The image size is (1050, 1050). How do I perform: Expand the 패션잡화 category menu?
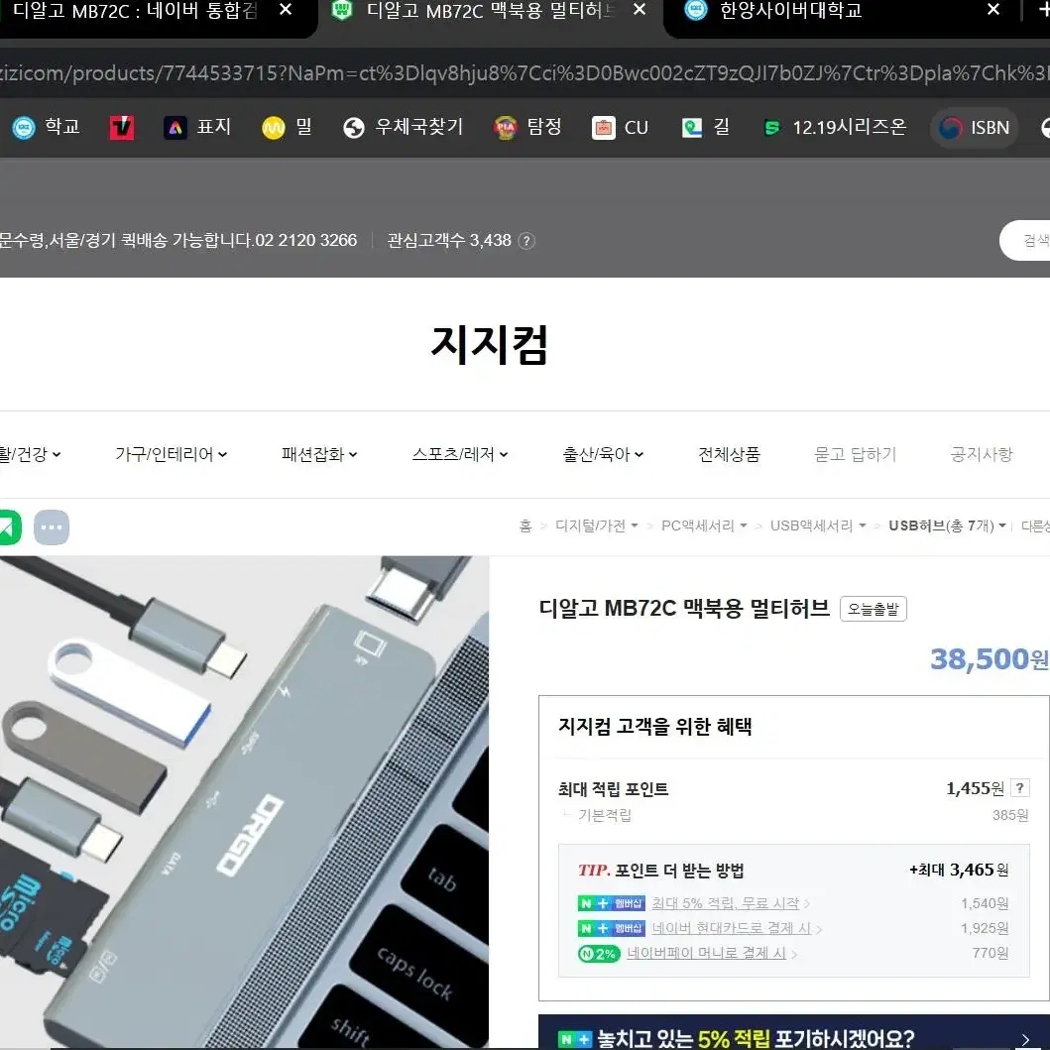pos(319,454)
